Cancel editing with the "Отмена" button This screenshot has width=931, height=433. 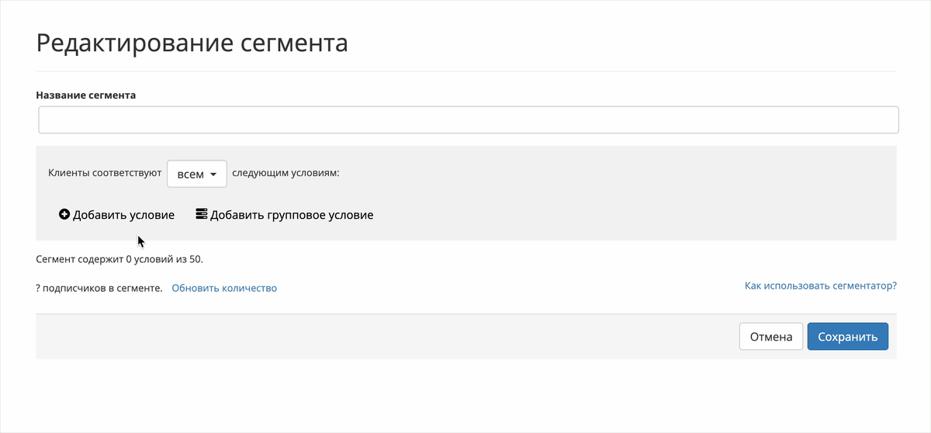(771, 337)
